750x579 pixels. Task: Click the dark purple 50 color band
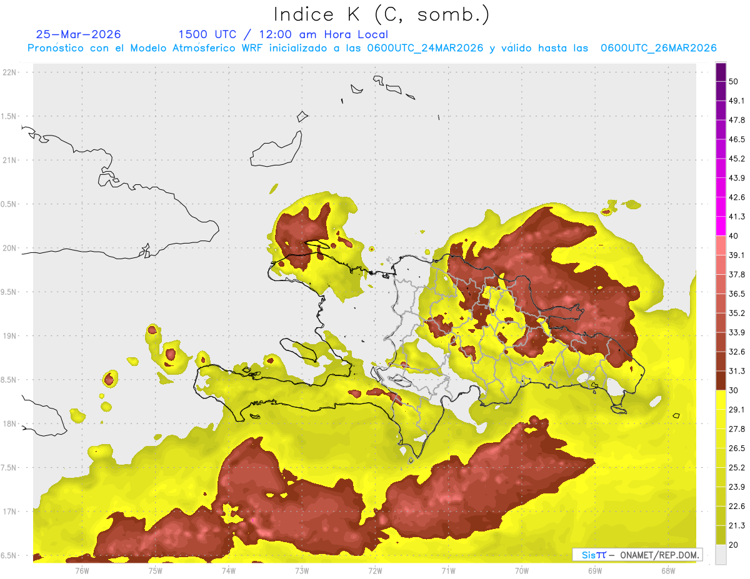(721, 72)
